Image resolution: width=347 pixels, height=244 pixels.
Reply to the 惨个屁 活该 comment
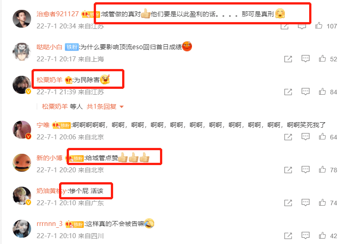306,203
